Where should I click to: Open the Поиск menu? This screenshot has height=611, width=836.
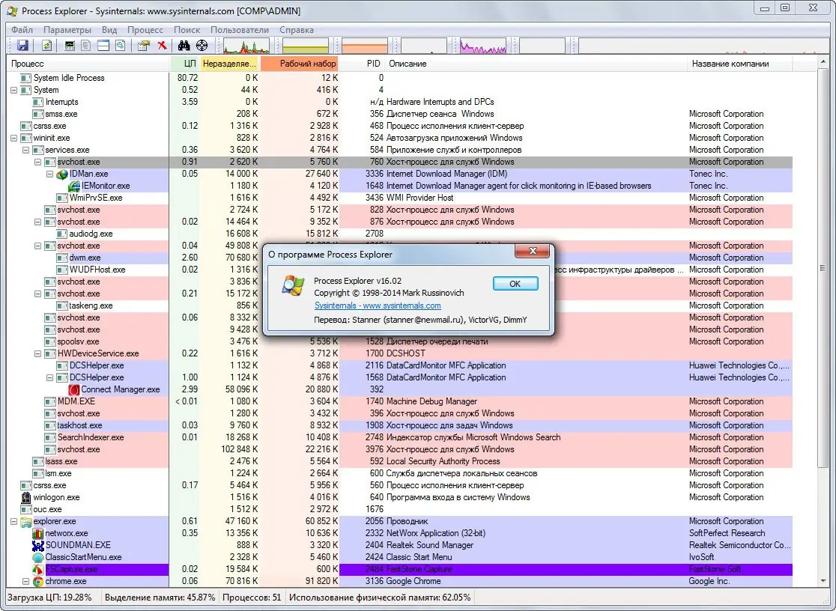coord(187,30)
